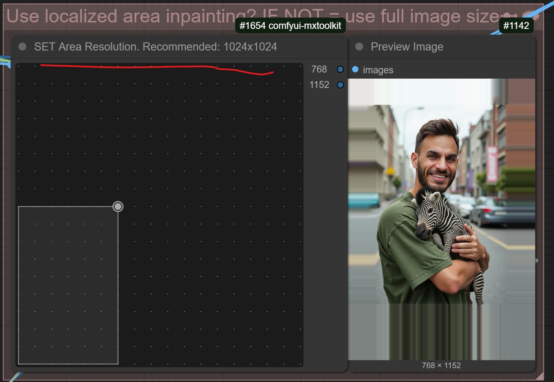
Task: Click the 1152 output port
Action: pyautogui.click(x=340, y=85)
